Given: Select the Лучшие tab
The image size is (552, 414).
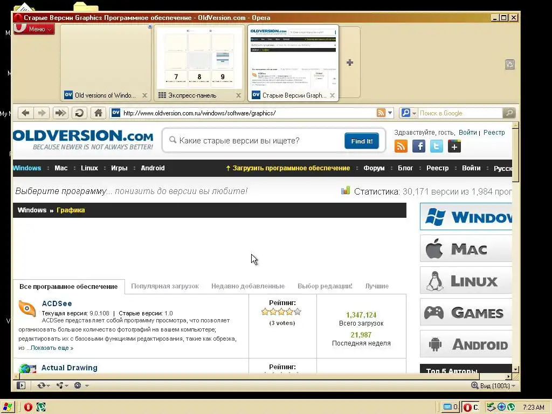Looking at the screenshot, I should (377, 286).
